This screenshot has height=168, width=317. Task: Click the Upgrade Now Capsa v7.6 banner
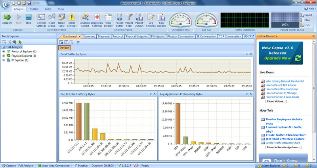pyautogui.click(x=281, y=53)
